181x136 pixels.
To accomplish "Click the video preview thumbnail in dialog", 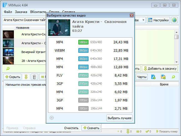I will pyautogui.click(x=59, y=28).
